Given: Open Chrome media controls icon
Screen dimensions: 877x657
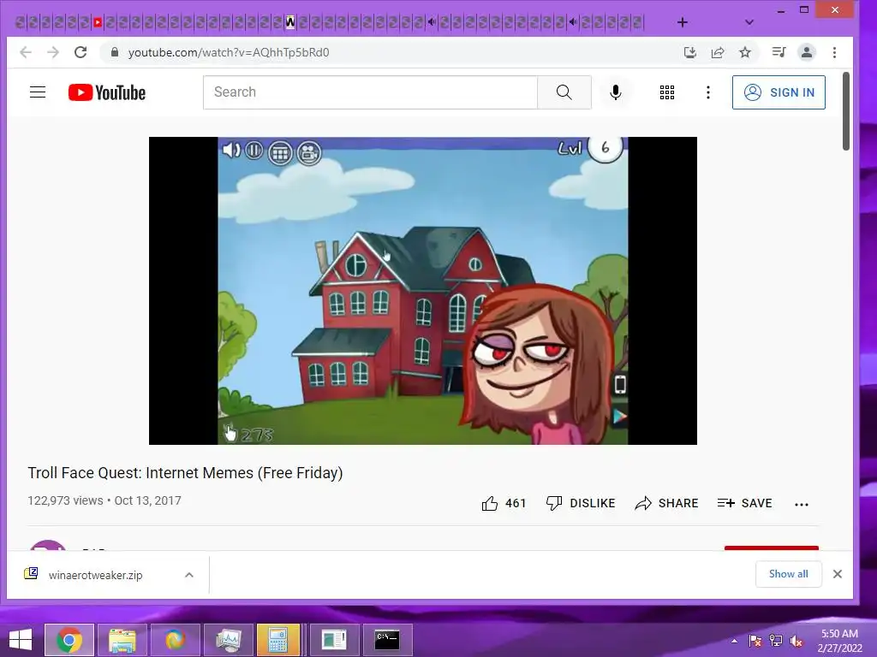Looking at the screenshot, I should pos(779,52).
